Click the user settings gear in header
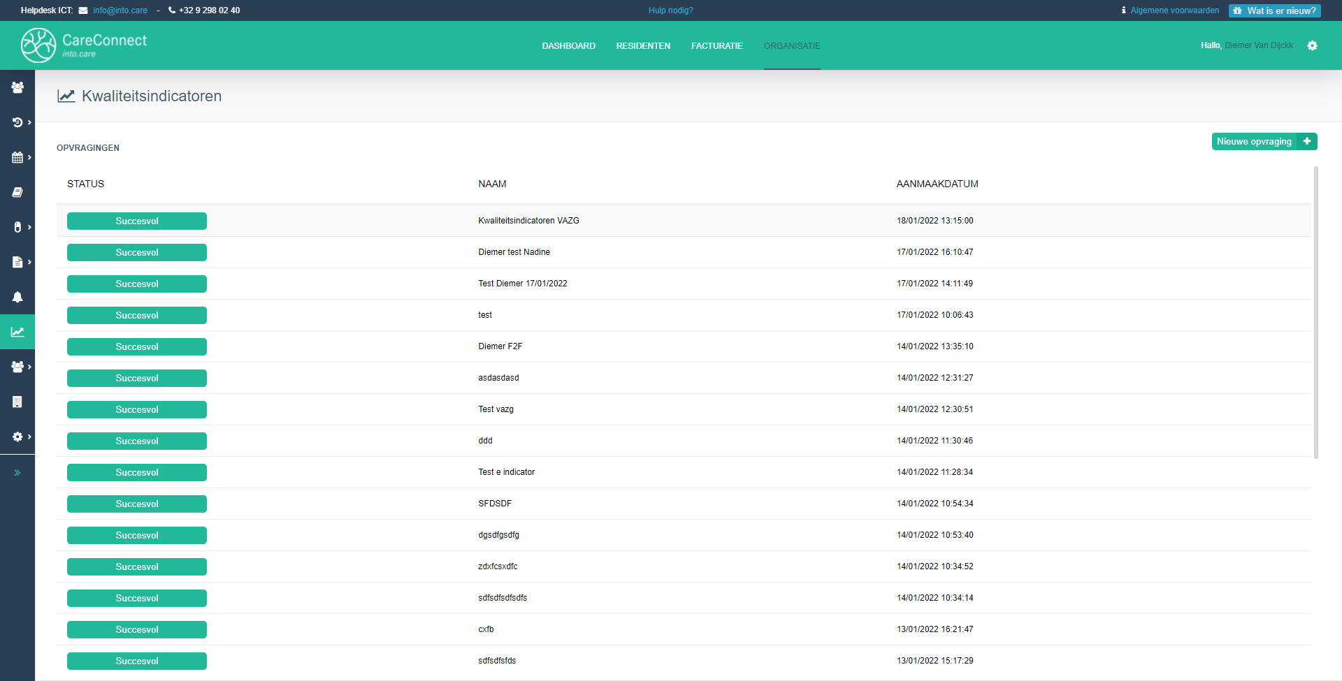1342x681 pixels. pyautogui.click(x=1313, y=45)
